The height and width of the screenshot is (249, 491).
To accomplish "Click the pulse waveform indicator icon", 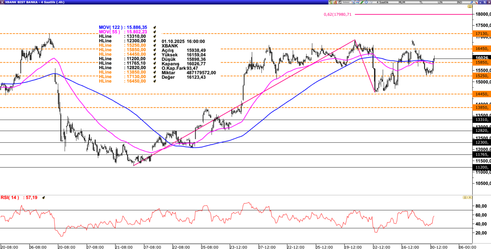I will click(x=371, y=2).
